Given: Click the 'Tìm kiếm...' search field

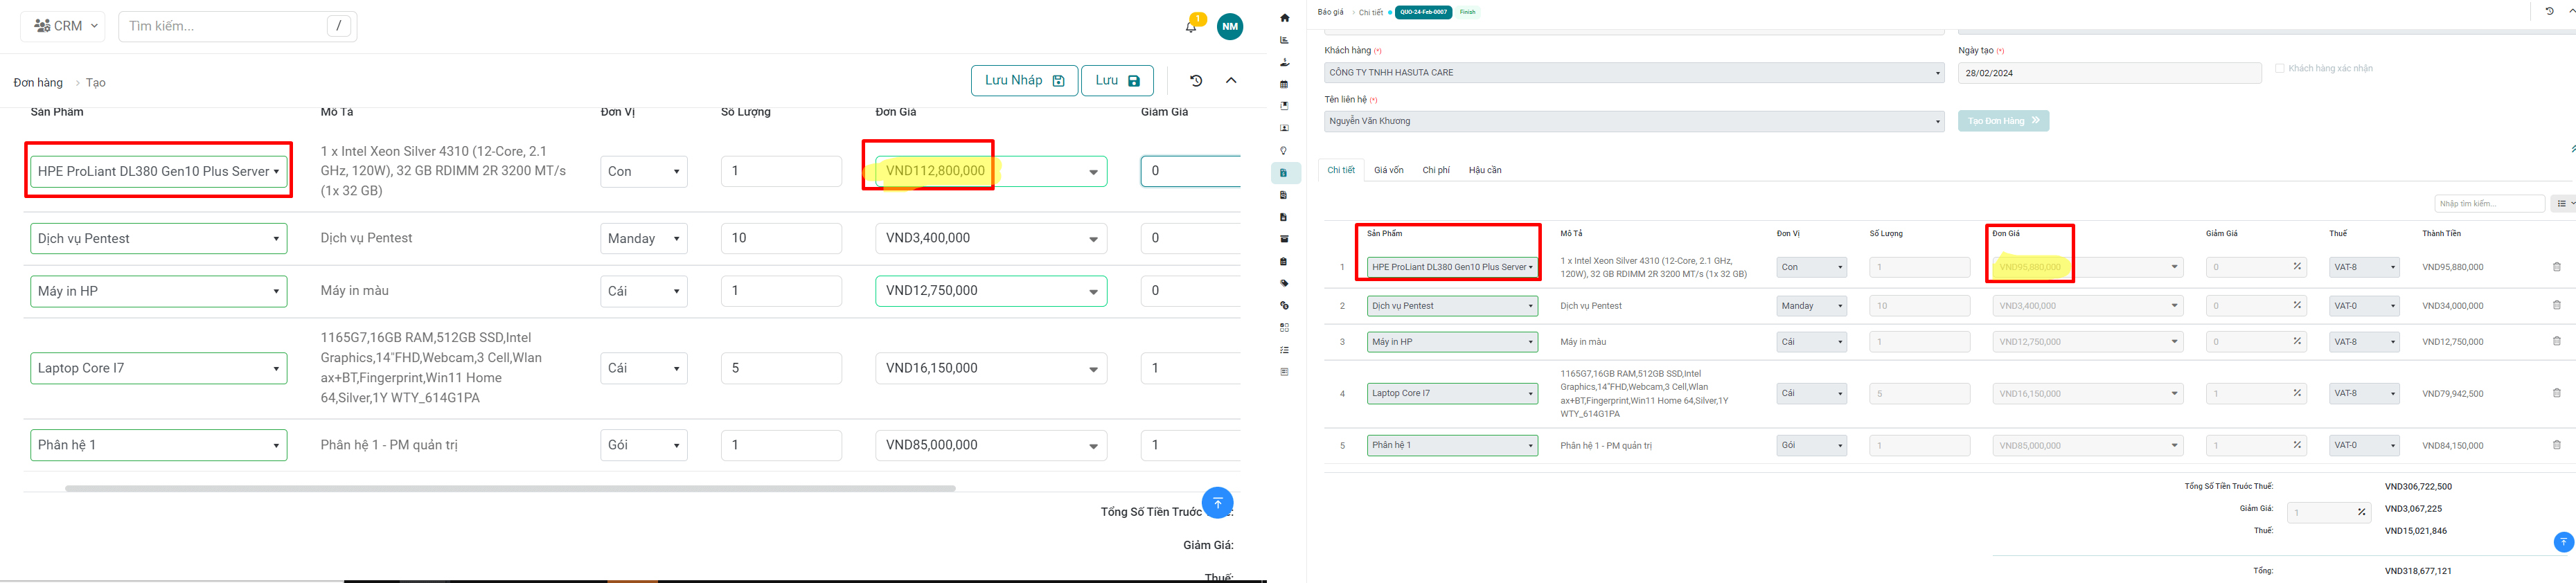Looking at the screenshot, I should point(225,26).
